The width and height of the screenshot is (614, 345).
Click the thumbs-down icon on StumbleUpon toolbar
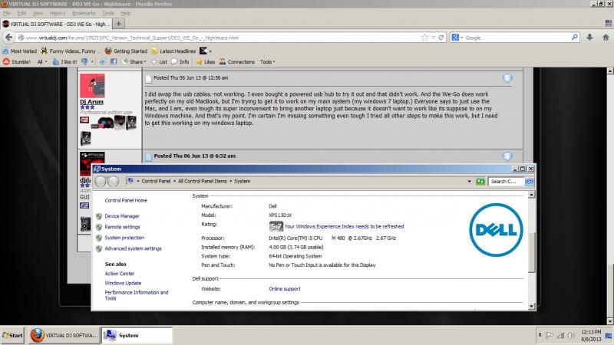pyautogui.click(x=84, y=62)
